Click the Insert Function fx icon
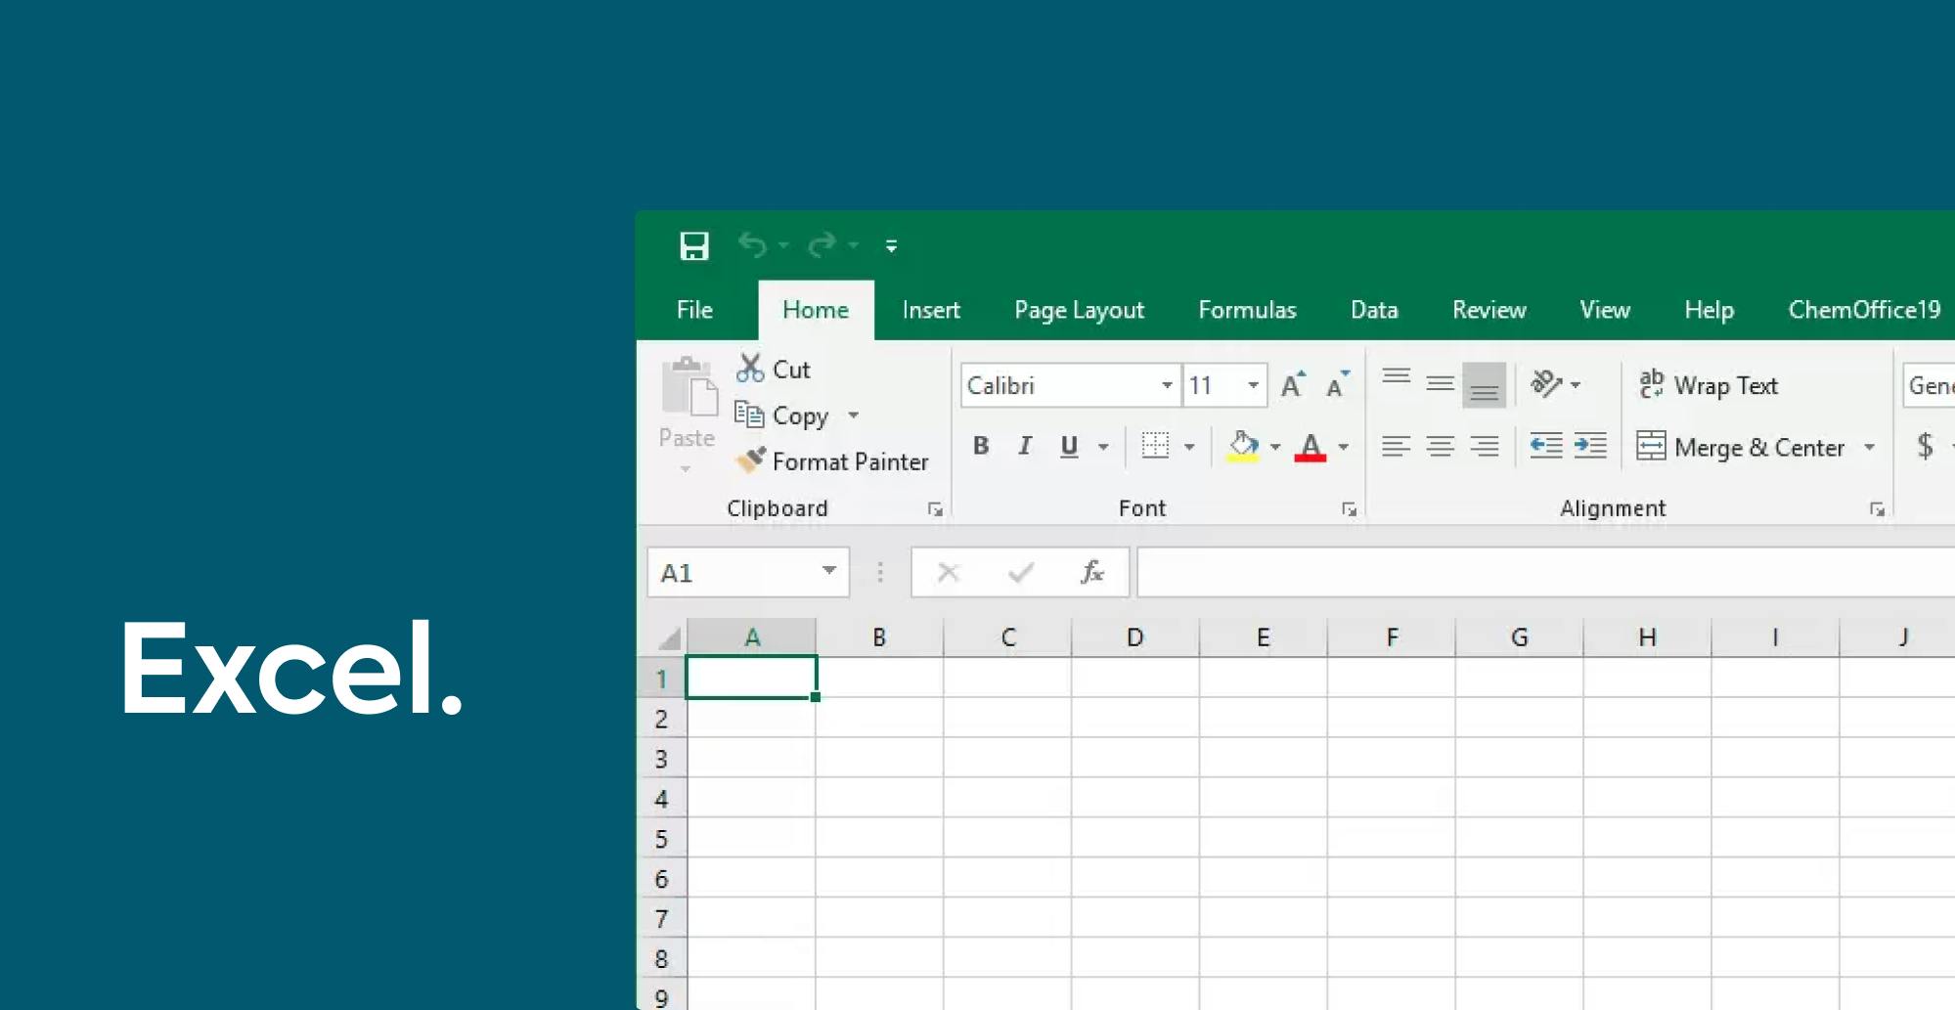Screen dimensions: 1955x1010 point(1091,572)
